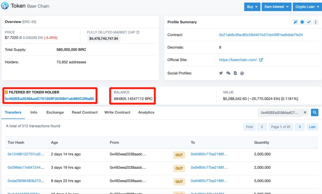
Task: Expand the Crypto Loan dropdown
Action: click(307, 7)
